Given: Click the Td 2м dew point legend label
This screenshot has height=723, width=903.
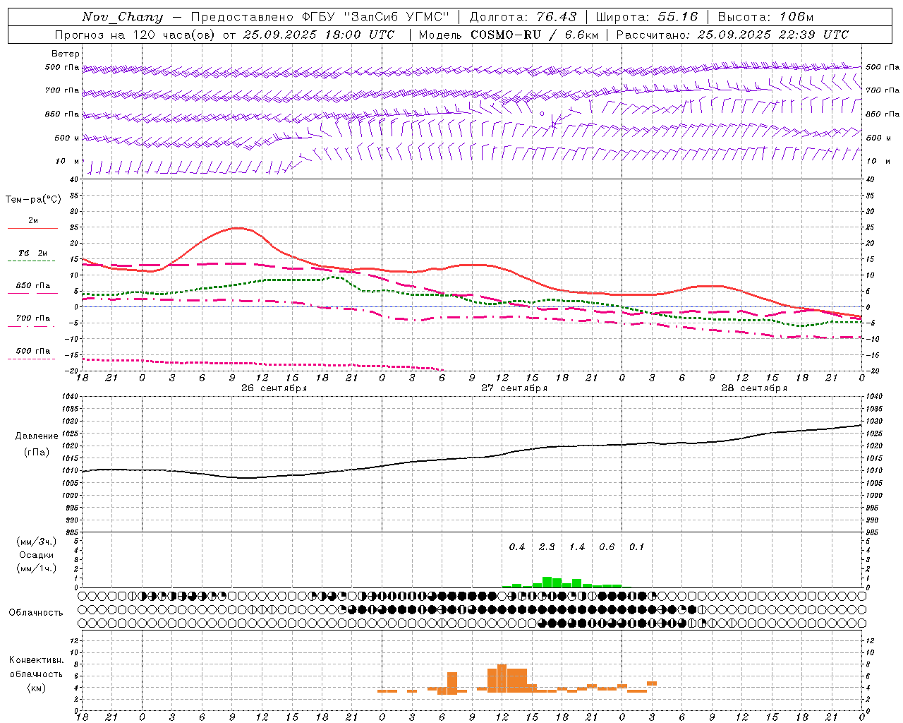Looking at the screenshot, I should click(x=33, y=253).
